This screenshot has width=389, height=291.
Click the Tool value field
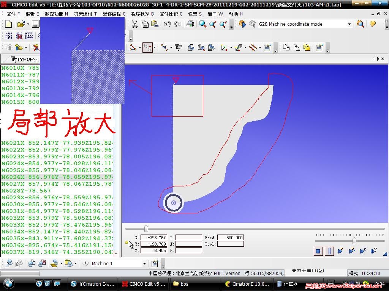pyautogui.click(x=231, y=244)
